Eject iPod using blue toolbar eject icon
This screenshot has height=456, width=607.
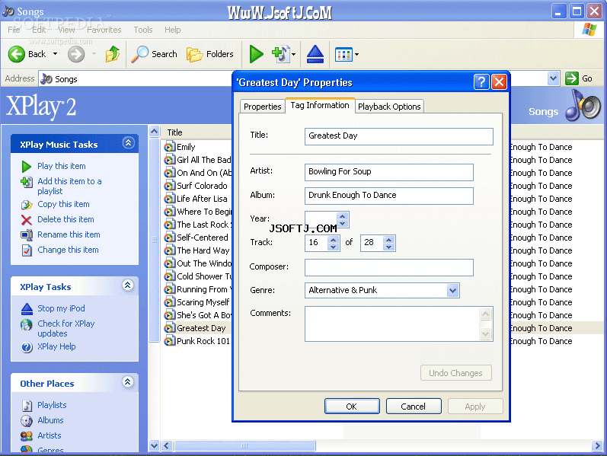(x=315, y=54)
